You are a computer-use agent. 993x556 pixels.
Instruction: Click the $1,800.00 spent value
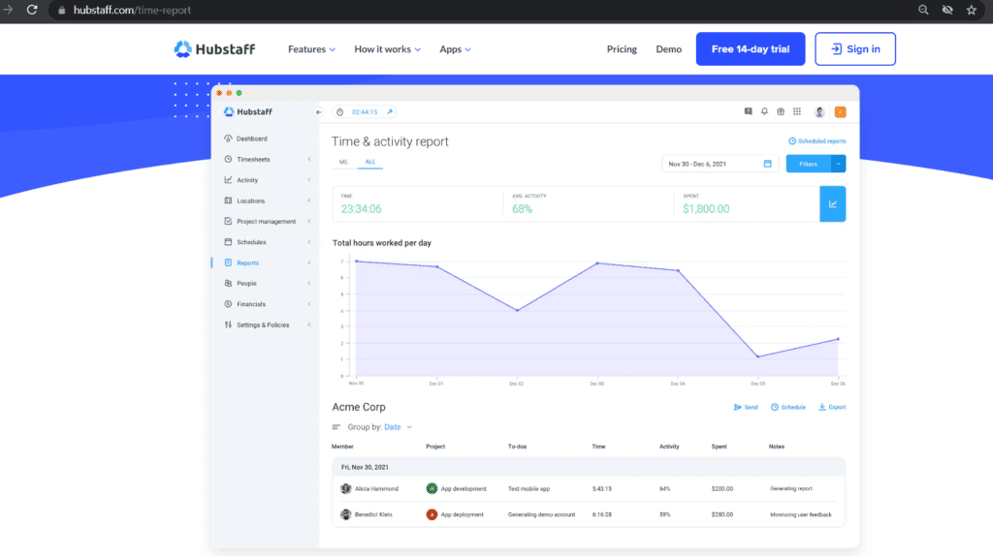[706, 208]
